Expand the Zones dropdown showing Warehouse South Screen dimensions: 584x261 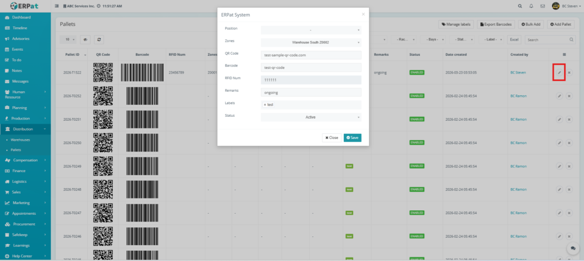point(311,42)
